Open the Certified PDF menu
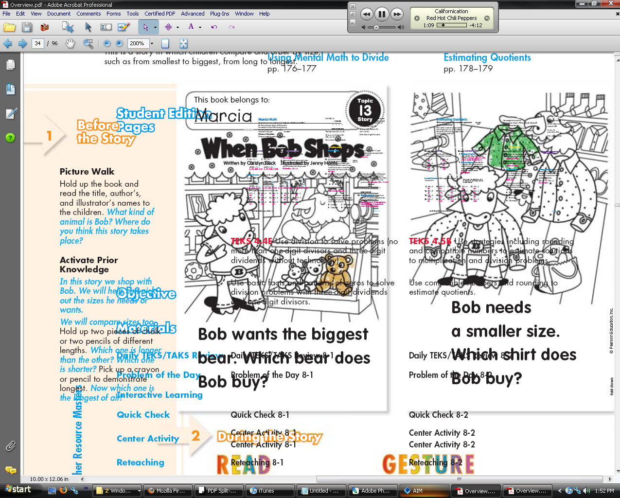Image resolution: width=620 pixels, height=498 pixels. [159, 14]
